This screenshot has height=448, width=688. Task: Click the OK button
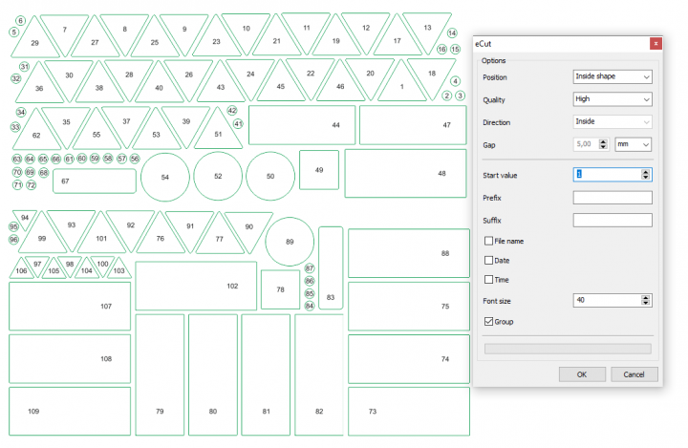pyautogui.click(x=582, y=373)
